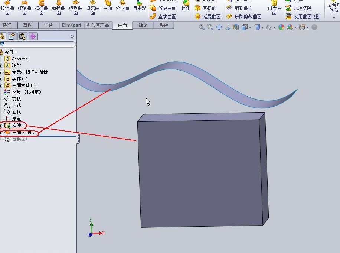The width and height of the screenshot is (340, 253).
Task: Select the 零件3 root part item
Action: tap(8, 52)
